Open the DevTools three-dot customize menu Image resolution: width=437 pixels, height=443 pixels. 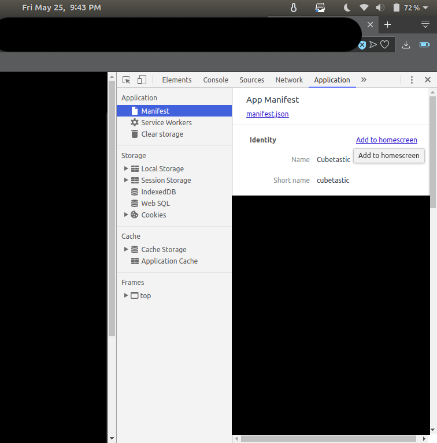(412, 80)
